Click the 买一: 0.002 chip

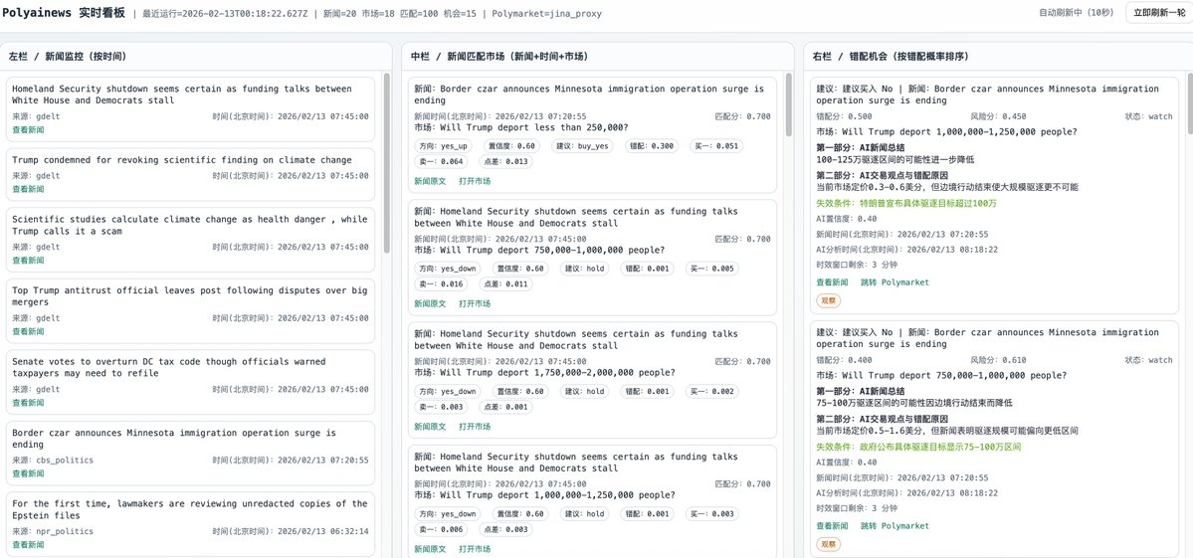[x=711, y=392]
